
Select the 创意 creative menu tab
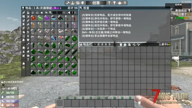pyautogui.click(x=96, y=3)
